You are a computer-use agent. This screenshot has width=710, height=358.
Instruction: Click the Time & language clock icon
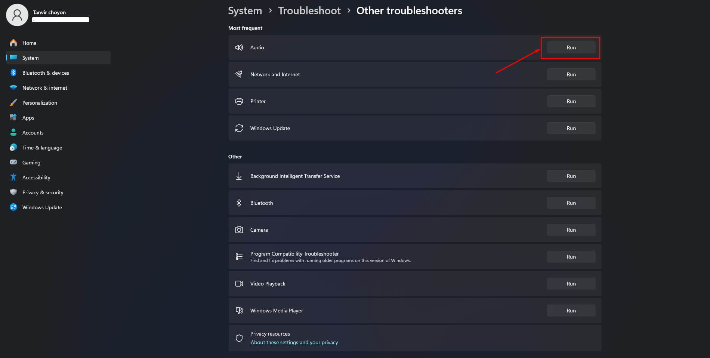coord(13,148)
